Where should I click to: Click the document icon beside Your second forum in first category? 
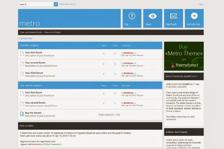click(x=22, y=64)
